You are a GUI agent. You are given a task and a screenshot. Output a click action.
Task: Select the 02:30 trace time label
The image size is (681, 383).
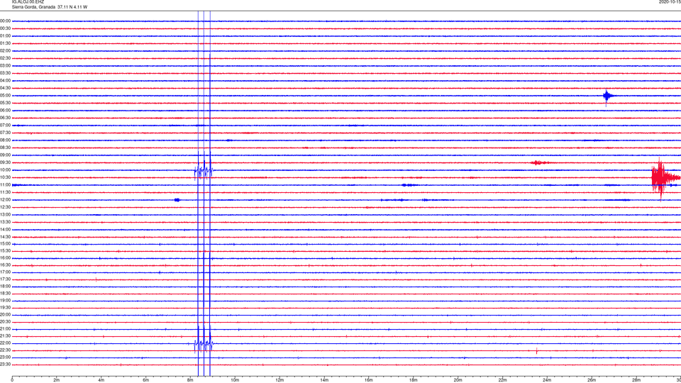point(5,58)
